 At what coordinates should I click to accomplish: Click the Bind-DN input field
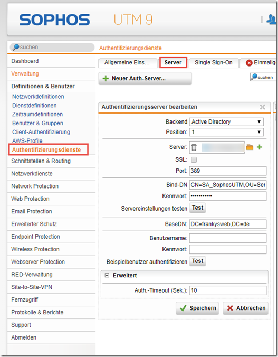(228, 185)
